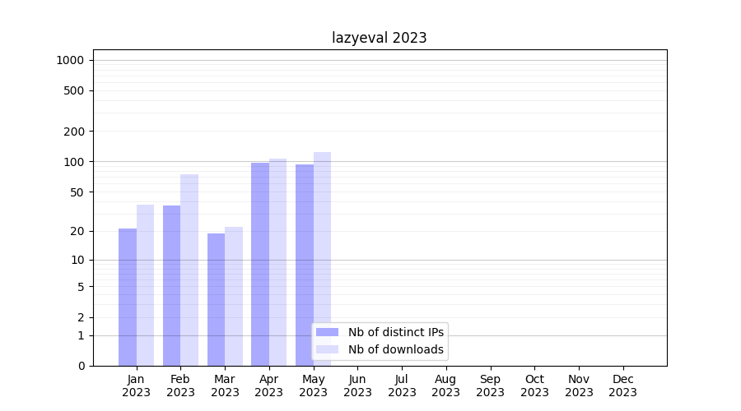The width and height of the screenshot is (741, 411).
Task: Select the April downloads bar
Action: [x=278, y=262]
